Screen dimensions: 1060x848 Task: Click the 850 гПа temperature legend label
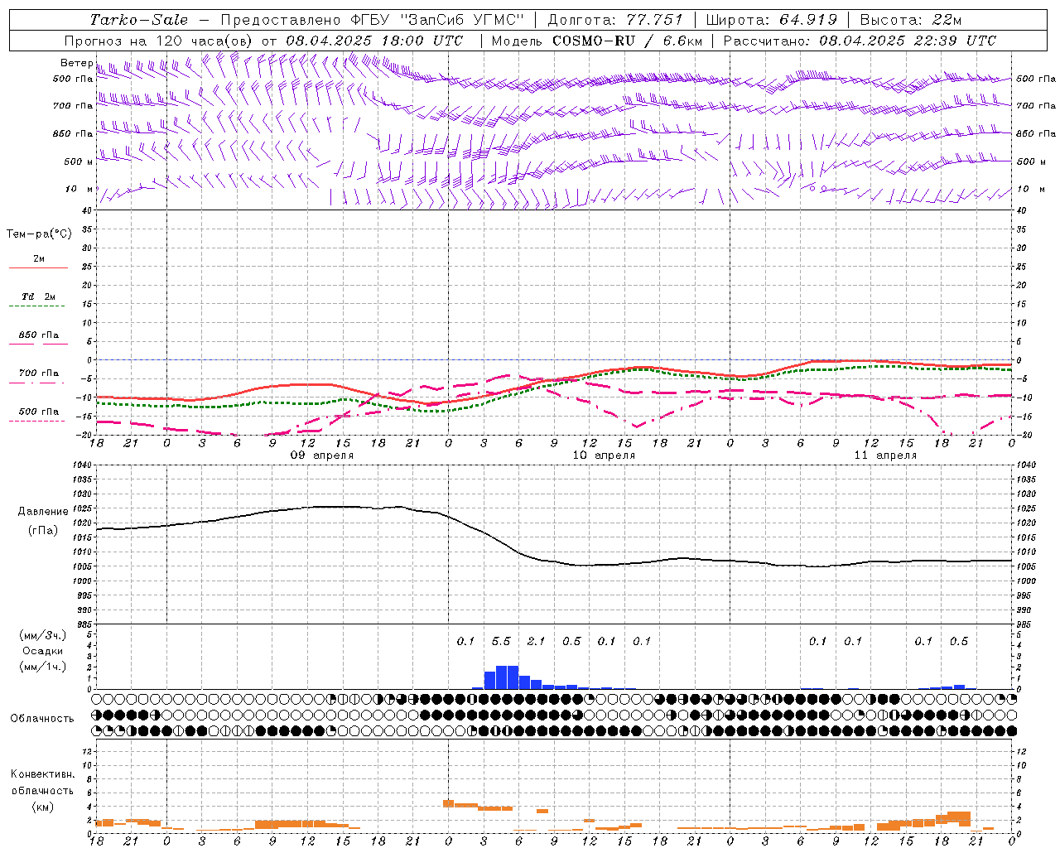click(38, 335)
